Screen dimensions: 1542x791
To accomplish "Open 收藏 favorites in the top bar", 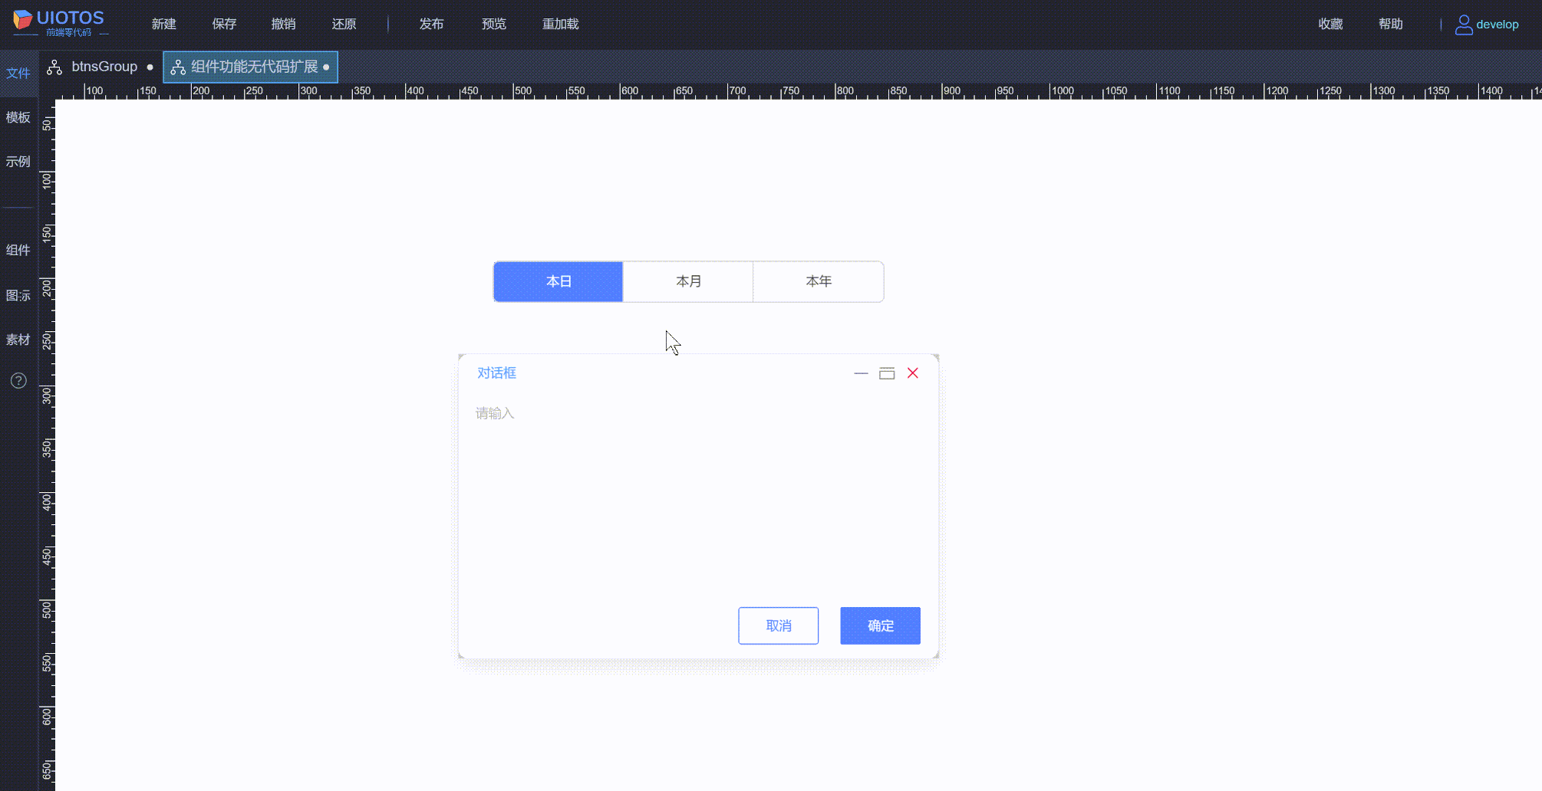I will (1329, 24).
